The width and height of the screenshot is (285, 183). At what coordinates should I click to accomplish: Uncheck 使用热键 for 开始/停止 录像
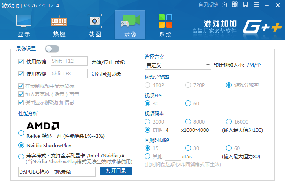(21, 62)
